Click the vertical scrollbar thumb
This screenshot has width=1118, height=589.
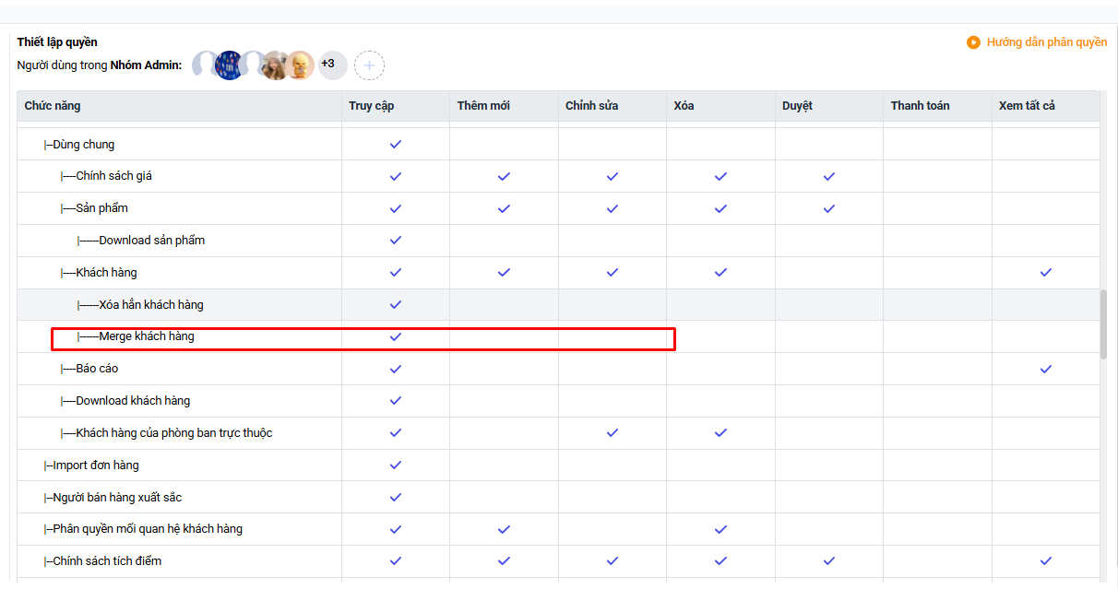[x=1103, y=323]
